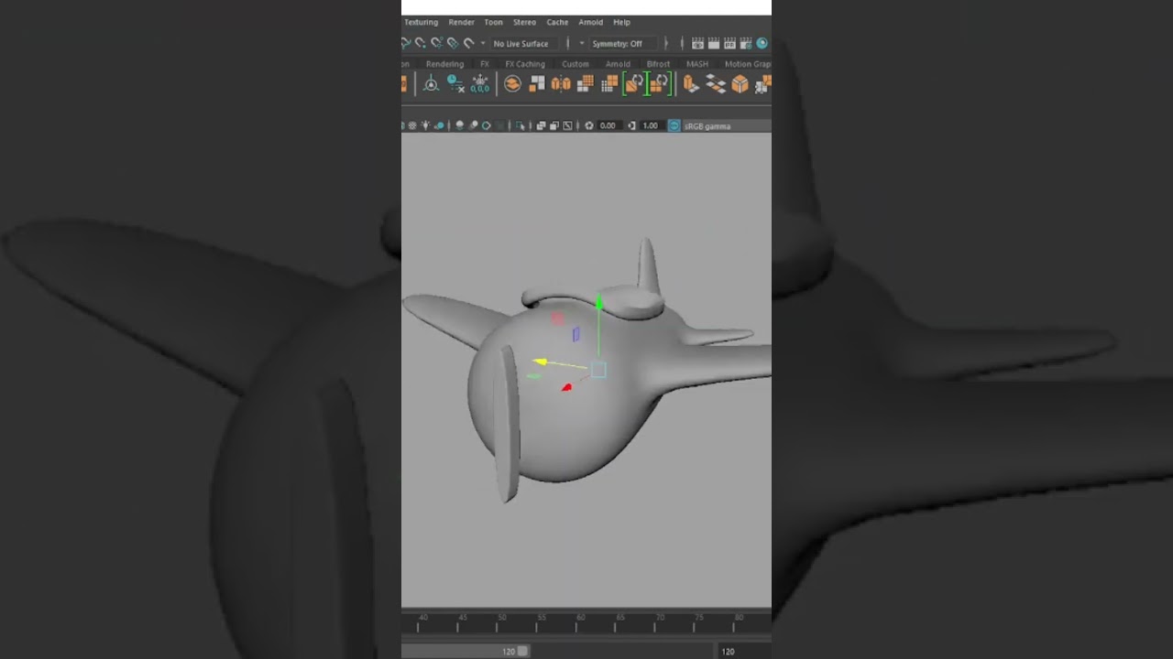Open the sRGB gamma view transform dropdown
This screenshot has width=1173, height=659.
click(x=728, y=125)
